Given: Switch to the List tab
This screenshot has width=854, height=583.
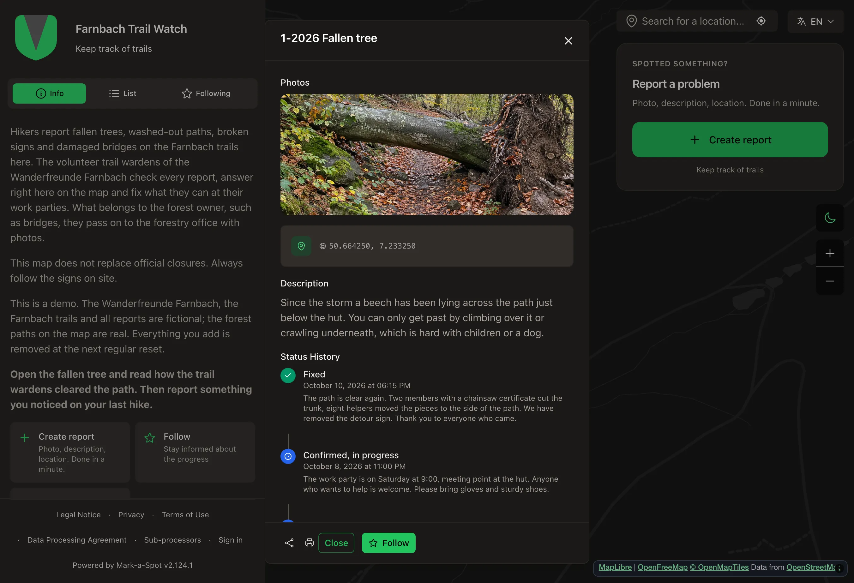Looking at the screenshot, I should (x=123, y=93).
